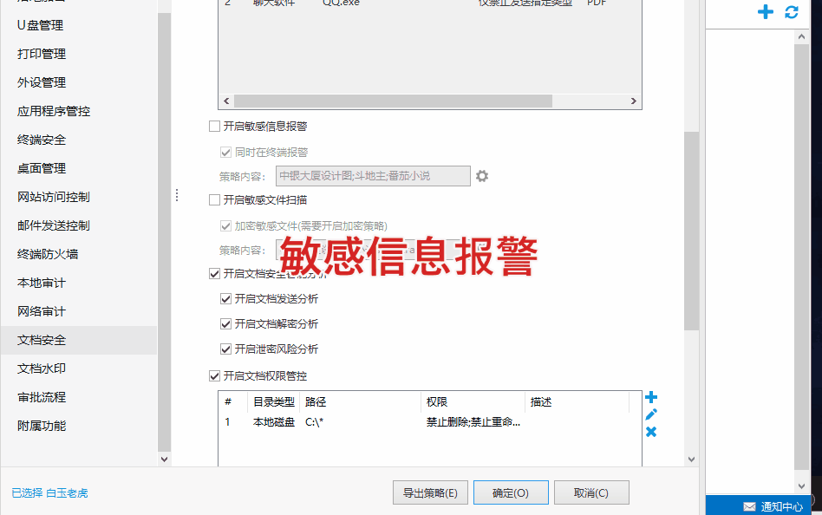Viewport: 822px width, 515px height.
Task: Click the 确定(O) button
Action: coord(511,493)
